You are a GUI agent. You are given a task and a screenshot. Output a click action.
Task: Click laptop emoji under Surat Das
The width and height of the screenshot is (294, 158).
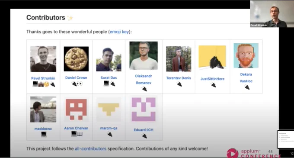tap(106, 83)
